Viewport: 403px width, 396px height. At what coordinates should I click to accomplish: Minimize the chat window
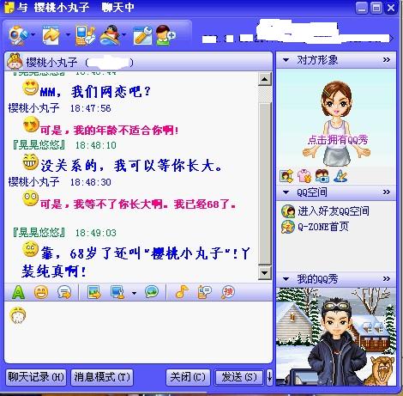tap(362, 8)
